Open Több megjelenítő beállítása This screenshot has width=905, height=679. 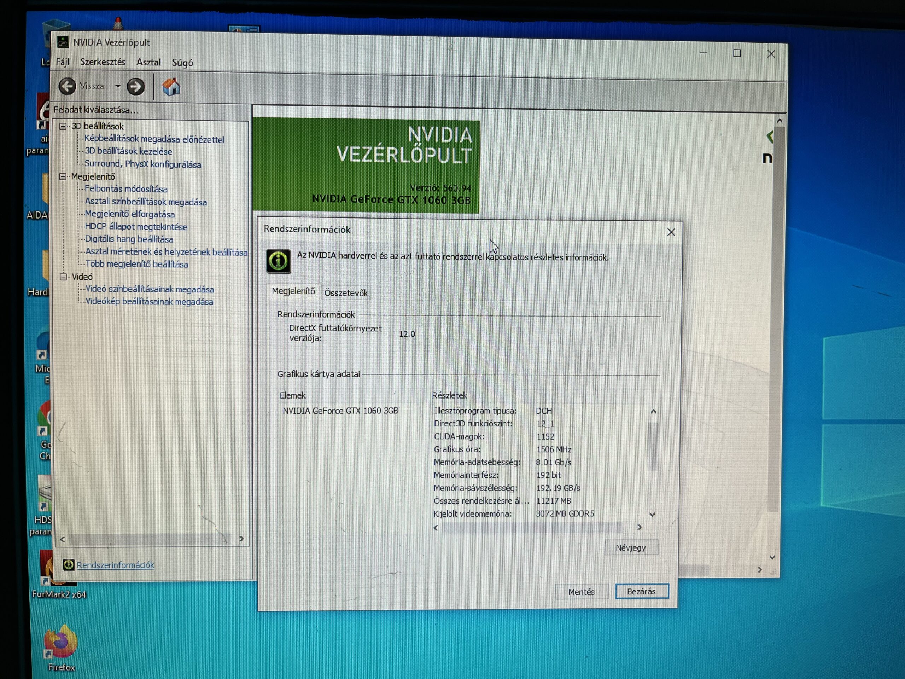pos(137,264)
